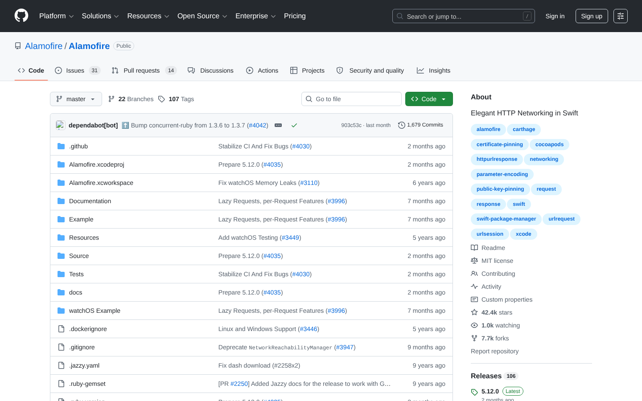The height and width of the screenshot is (401, 642).
Task: Click the Activity pulse icon
Action: (x=474, y=286)
